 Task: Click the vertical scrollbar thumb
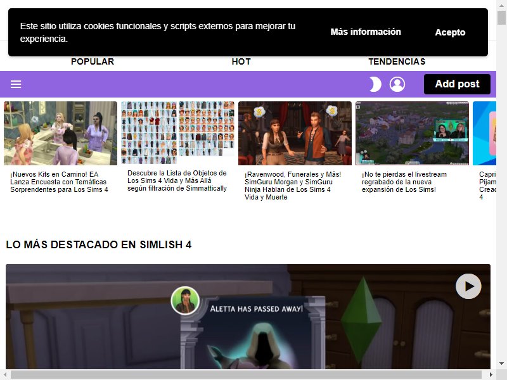(x=501, y=18)
